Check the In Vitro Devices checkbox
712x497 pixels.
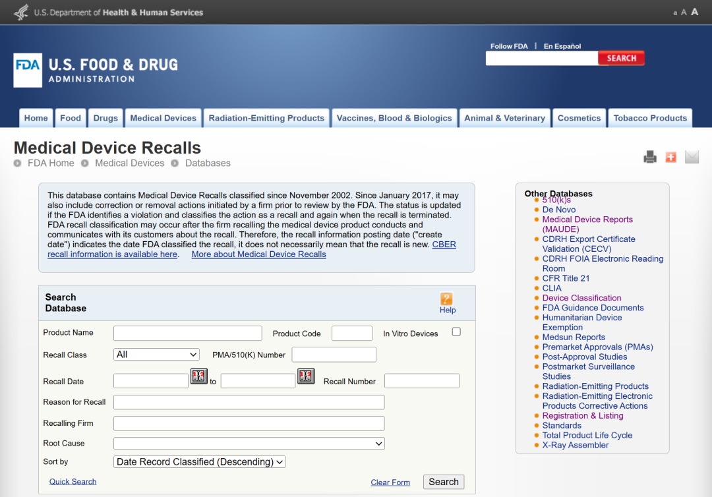pyautogui.click(x=456, y=332)
